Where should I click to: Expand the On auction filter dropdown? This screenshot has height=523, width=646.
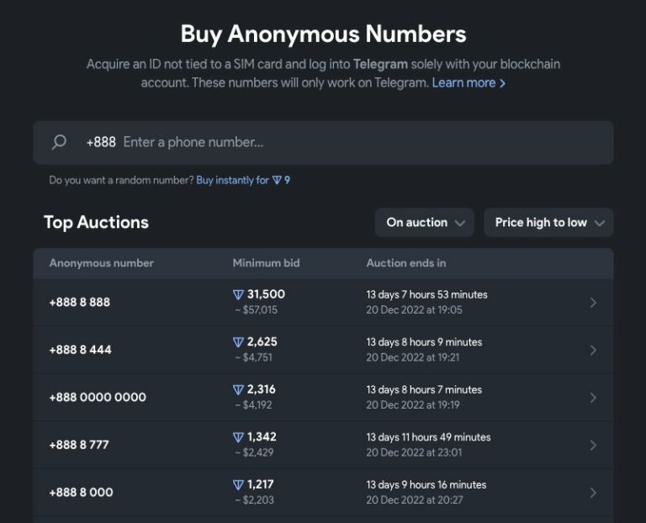pos(425,223)
